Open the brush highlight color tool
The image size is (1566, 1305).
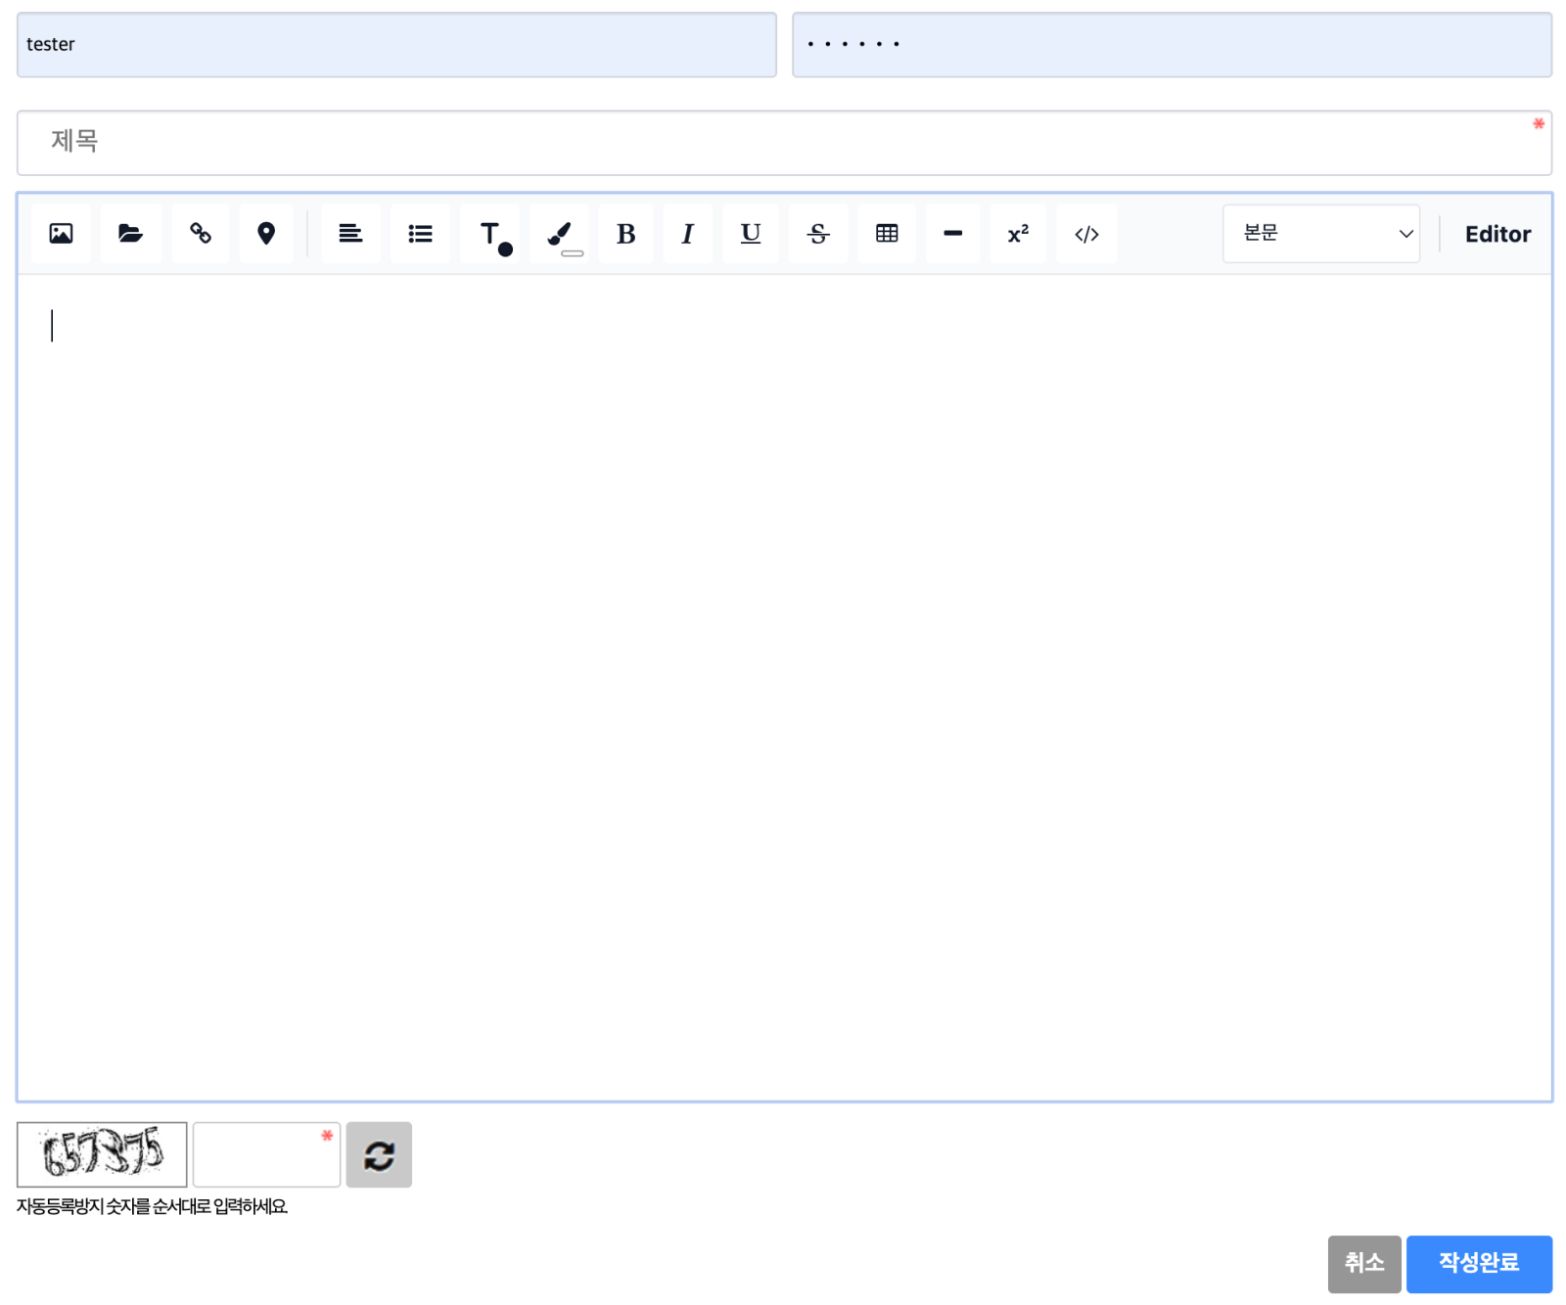pos(560,235)
